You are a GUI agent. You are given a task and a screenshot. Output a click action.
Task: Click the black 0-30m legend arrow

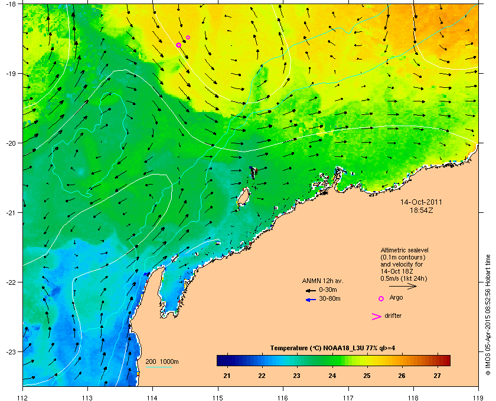tap(311, 290)
